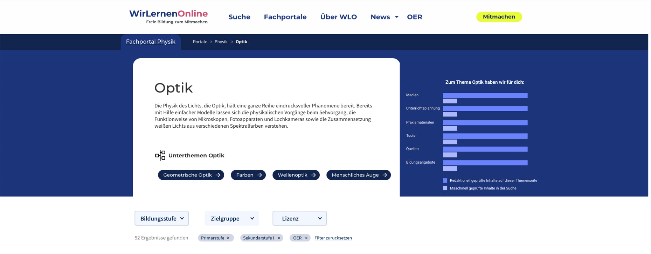Image resolution: width=651 pixels, height=254 pixels.
Task: Click the arrow icon on Wellenoptik
Action: 313,175
